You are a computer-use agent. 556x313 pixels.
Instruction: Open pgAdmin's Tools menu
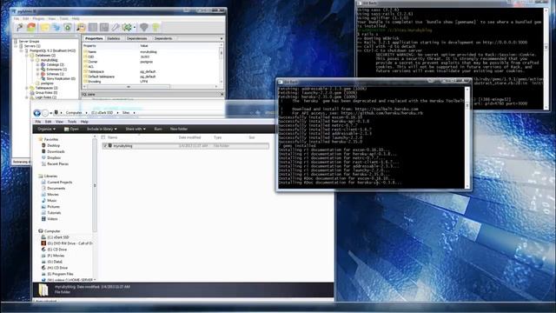click(63, 18)
